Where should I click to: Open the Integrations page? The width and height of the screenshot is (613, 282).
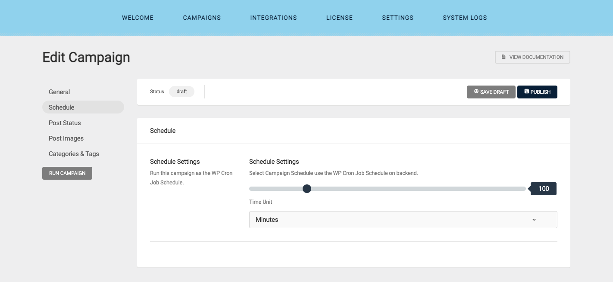pos(273,18)
